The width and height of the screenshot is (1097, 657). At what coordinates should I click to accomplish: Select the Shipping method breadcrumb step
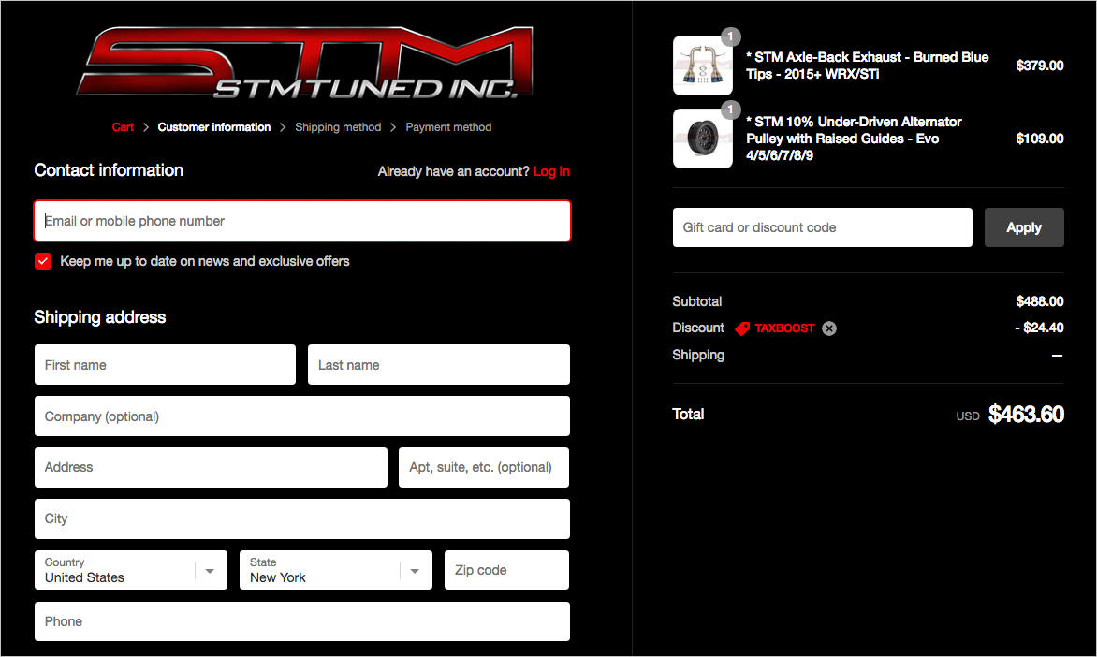coord(338,127)
